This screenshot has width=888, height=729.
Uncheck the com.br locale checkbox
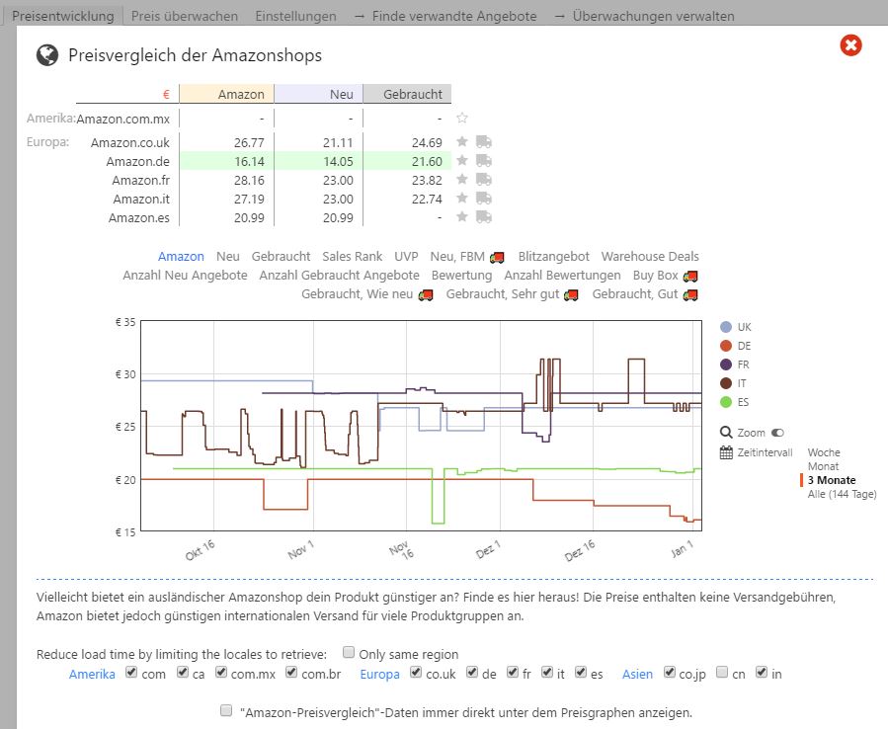click(x=291, y=672)
